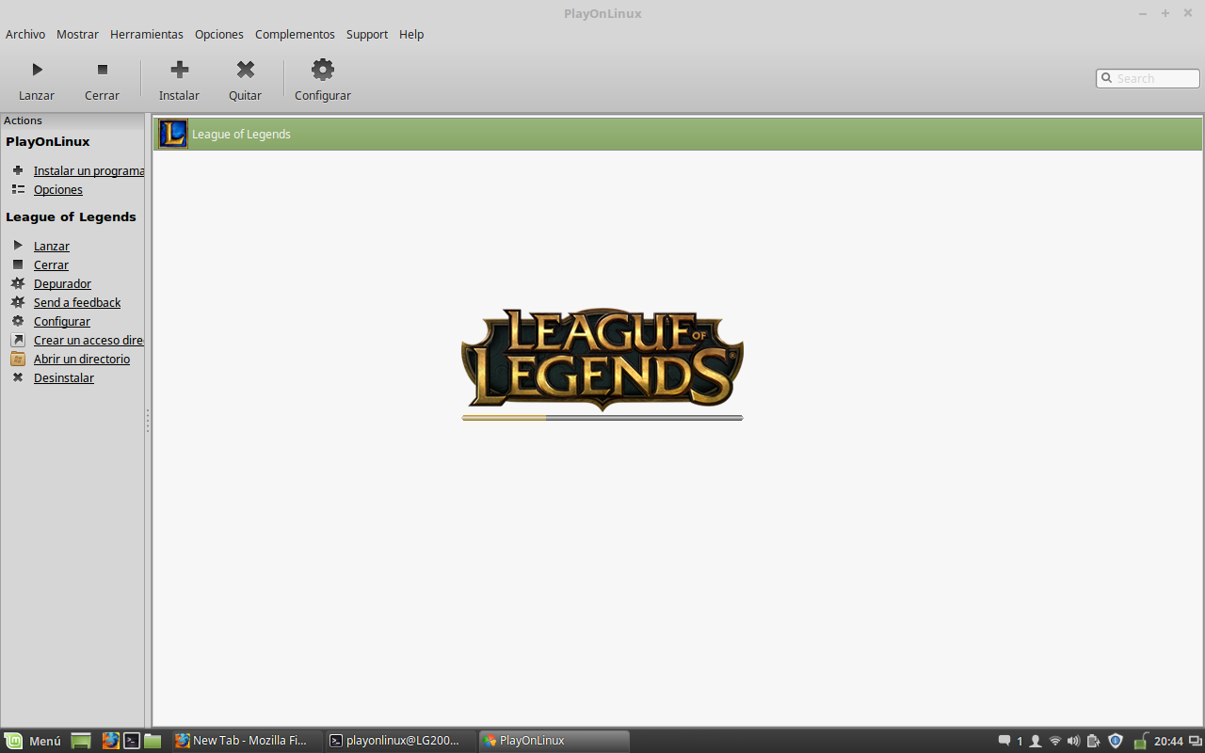Viewport: 1205px width, 753px height.
Task: Click the plus icon beside Instalar un programa
Action: click(18, 170)
